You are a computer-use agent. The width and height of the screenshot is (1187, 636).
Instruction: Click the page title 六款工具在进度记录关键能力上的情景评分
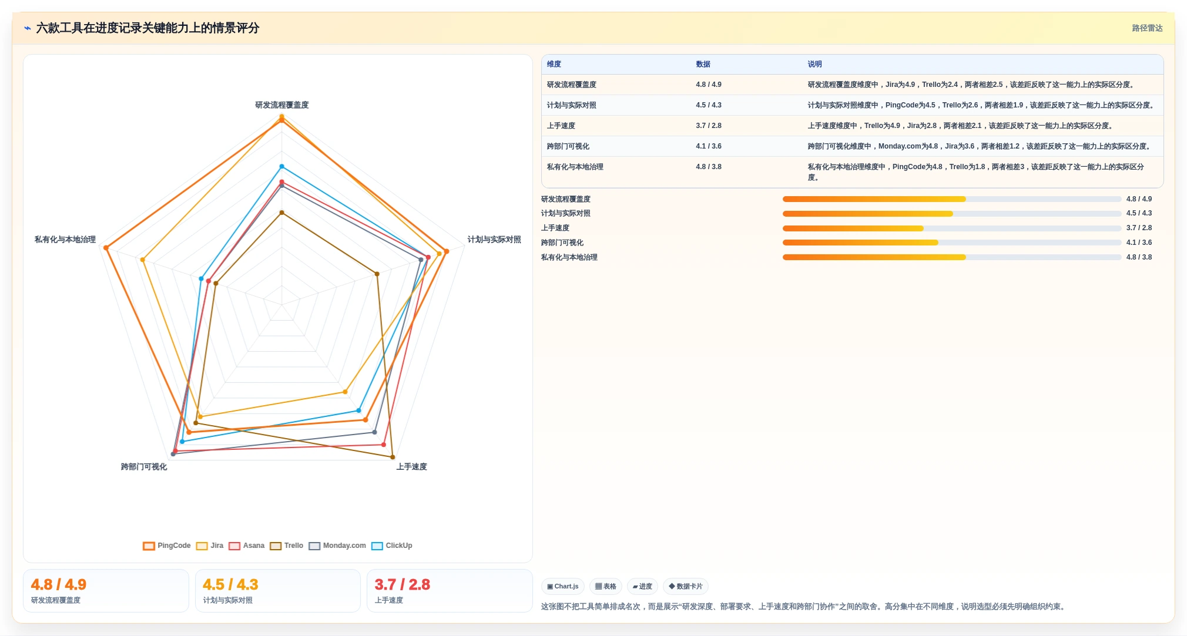click(147, 28)
